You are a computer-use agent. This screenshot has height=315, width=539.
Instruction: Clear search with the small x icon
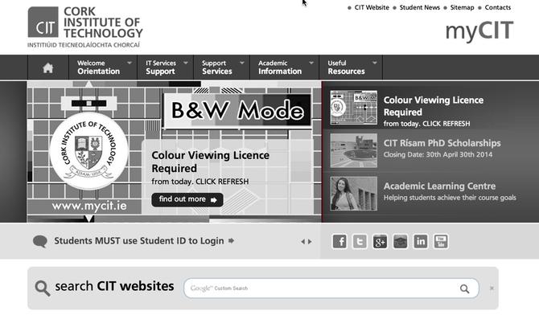click(x=492, y=288)
